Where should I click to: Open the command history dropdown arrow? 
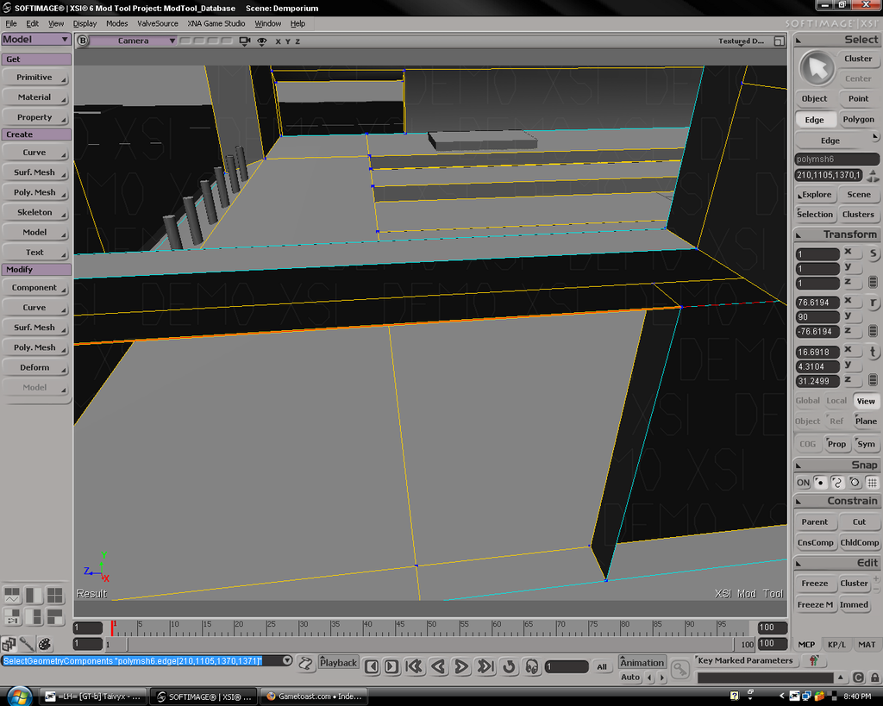click(x=287, y=660)
